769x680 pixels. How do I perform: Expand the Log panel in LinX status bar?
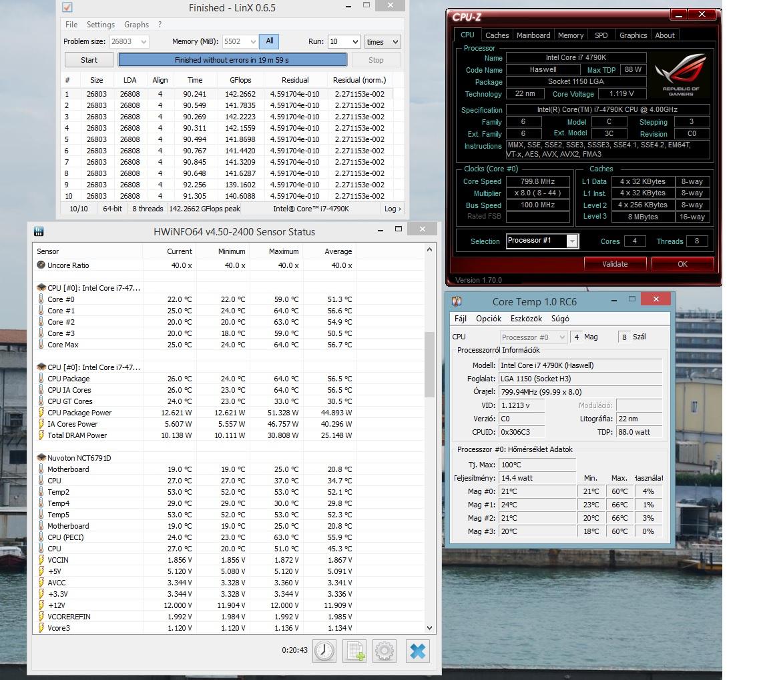(x=393, y=209)
